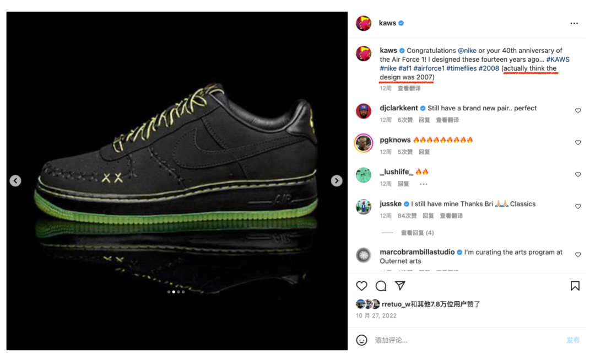
Task: Like pgknows's fire emoji comment
Action: 578,142
